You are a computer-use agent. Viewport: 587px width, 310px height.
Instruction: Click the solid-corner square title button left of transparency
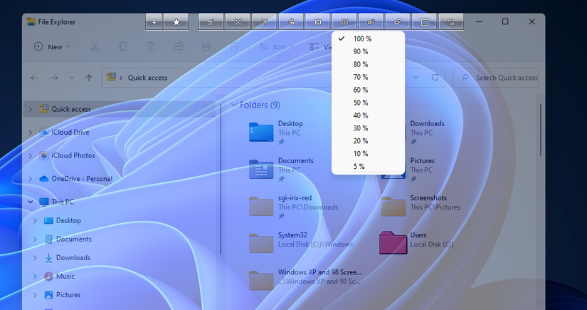(318, 22)
